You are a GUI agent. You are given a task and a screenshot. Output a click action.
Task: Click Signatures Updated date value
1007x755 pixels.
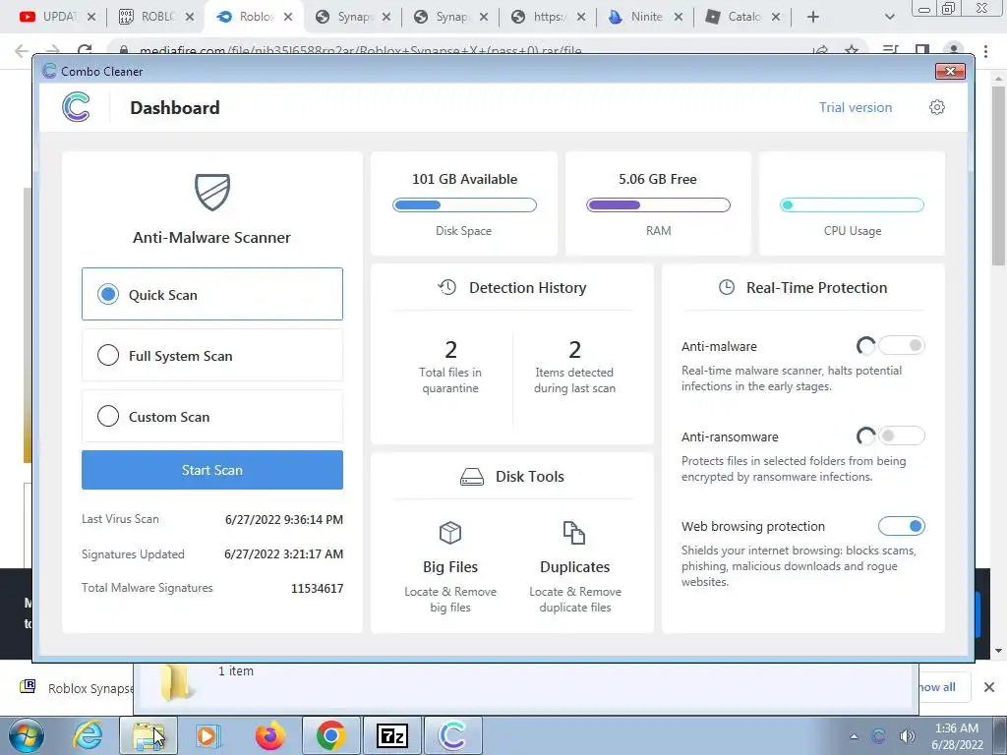point(283,554)
